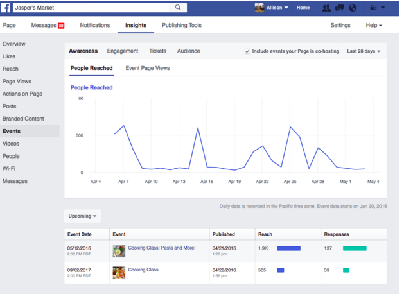Click the 39 responses green bar

[x=346, y=270]
